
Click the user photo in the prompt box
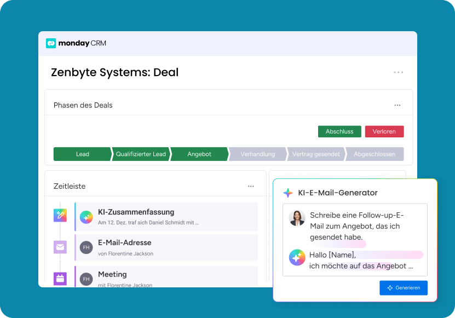[x=297, y=218]
